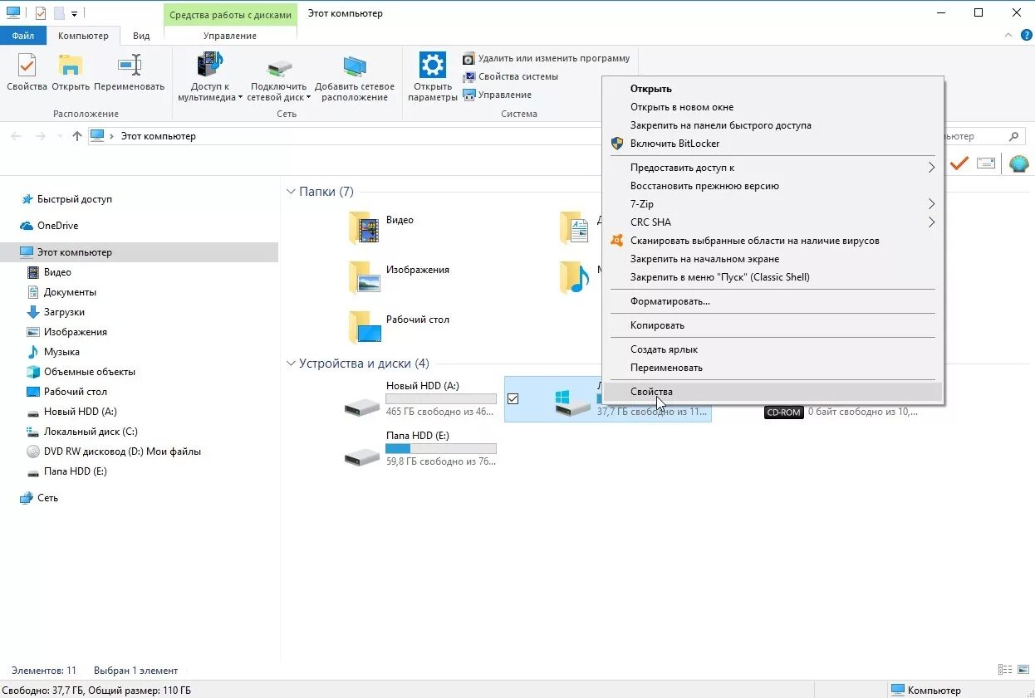Open the Desktop folder in the Folders section
Viewport: 1035px width, 698px height.
pyautogui.click(x=364, y=326)
